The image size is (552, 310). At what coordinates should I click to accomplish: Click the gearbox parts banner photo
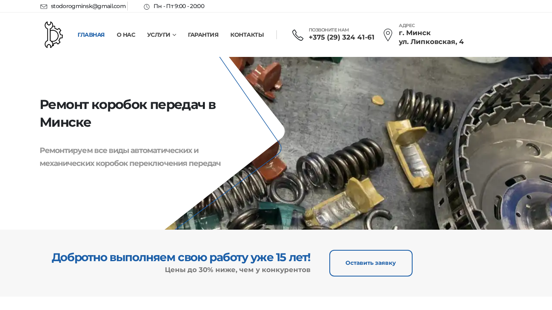pos(404,143)
